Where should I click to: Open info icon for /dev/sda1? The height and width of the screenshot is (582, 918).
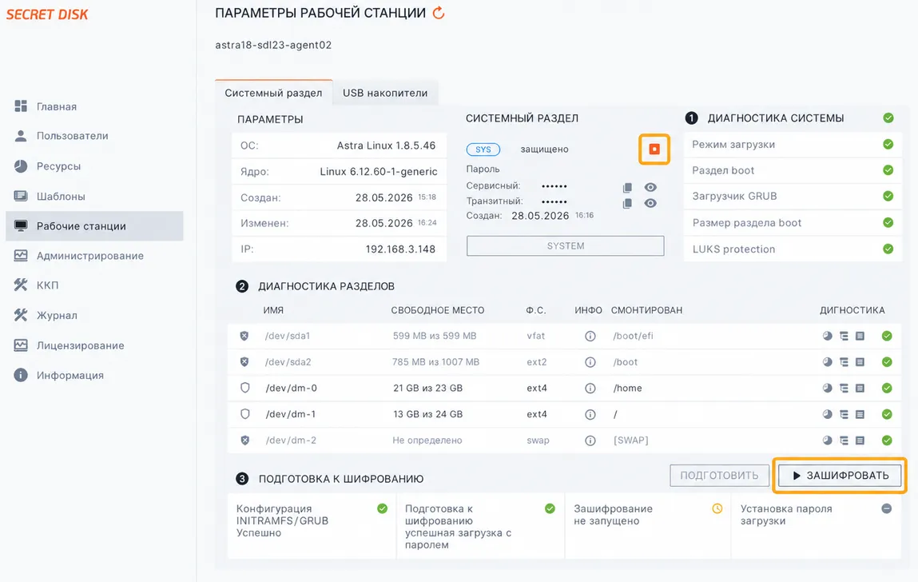[590, 337]
